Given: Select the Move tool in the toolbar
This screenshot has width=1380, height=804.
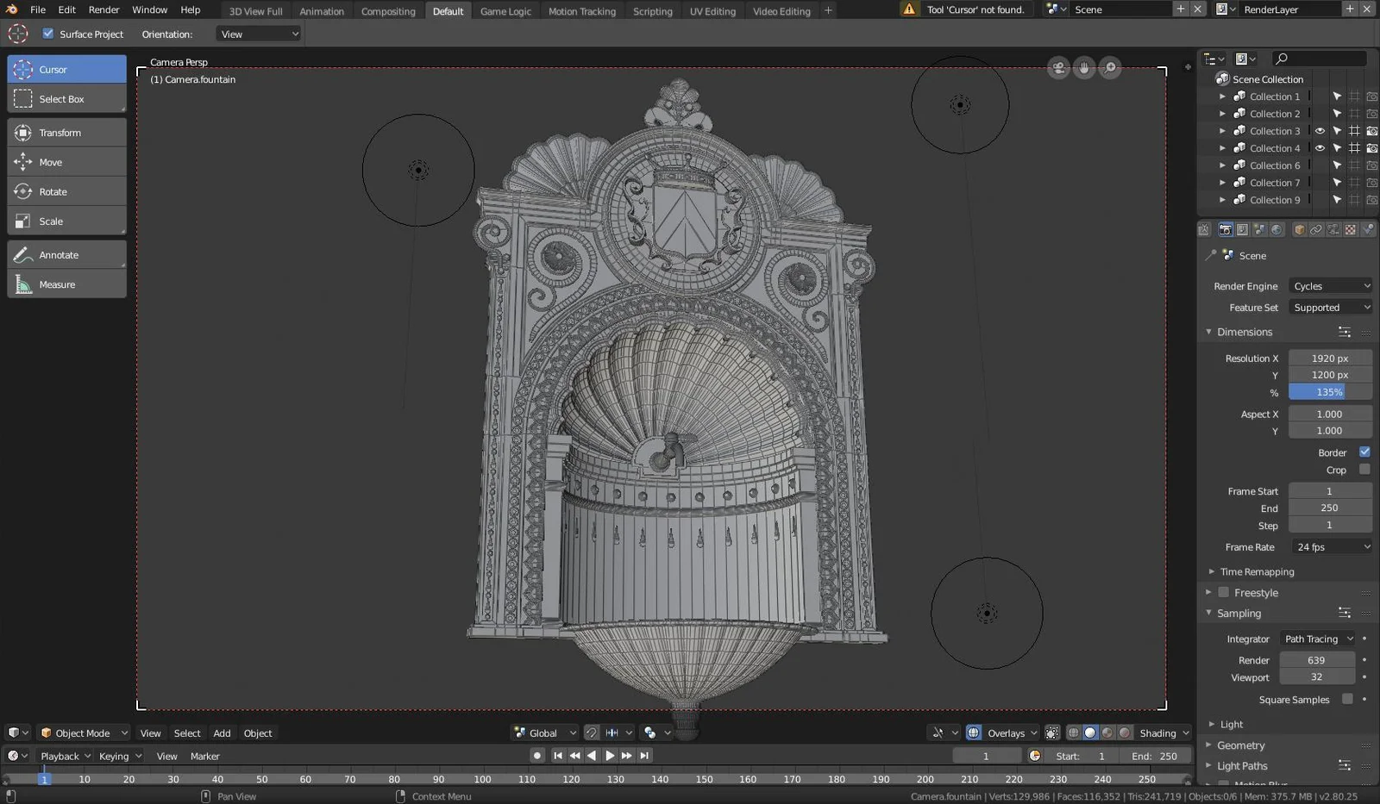Looking at the screenshot, I should tap(50, 161).
